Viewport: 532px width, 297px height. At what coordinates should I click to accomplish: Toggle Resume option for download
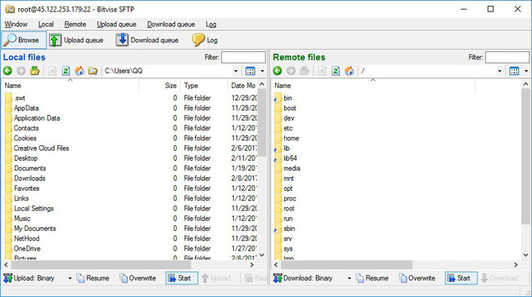click(372, 278)
